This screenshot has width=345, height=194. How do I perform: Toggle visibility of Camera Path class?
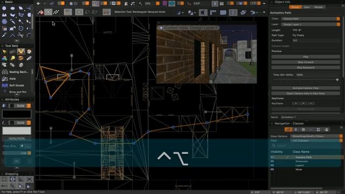click(x=272, y=157)
